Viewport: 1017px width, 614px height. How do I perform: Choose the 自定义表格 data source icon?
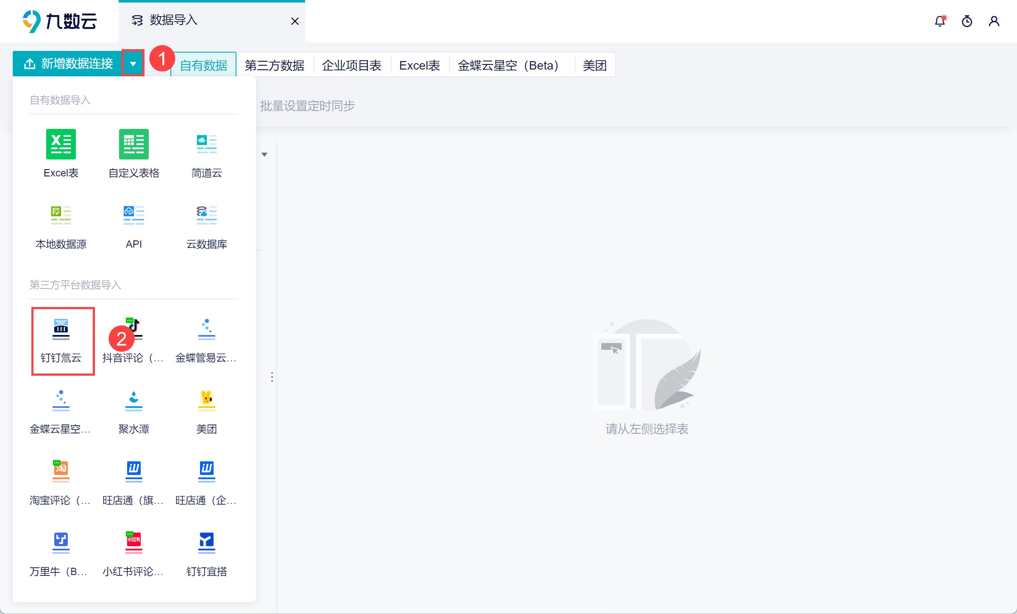tap(134, 145)
